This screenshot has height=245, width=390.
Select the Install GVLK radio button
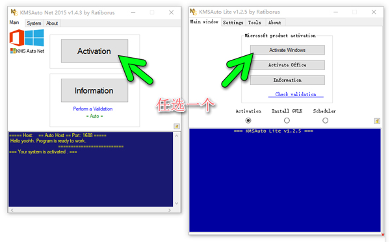point(287,120)
